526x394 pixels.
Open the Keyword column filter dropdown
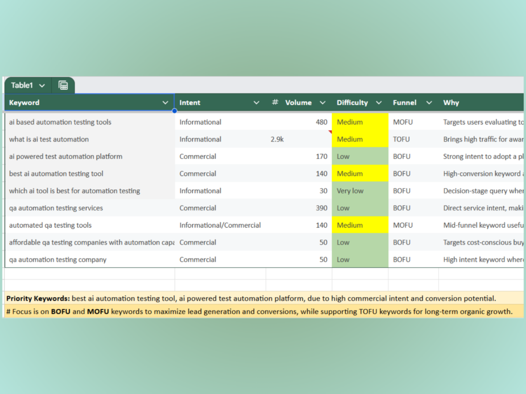pyautogui.click(x=165, y=103)
